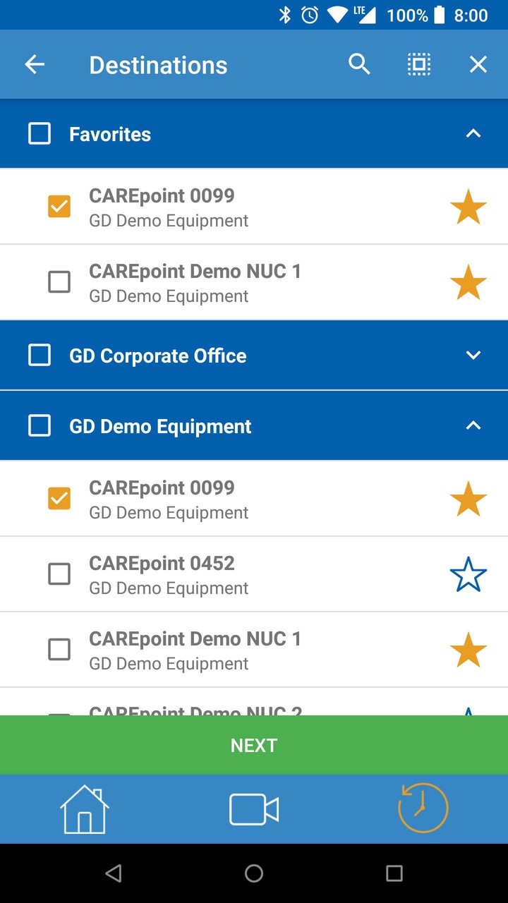508x903 pixels.
Task: Tap the Android back navigation button
Action: [113, 873]
